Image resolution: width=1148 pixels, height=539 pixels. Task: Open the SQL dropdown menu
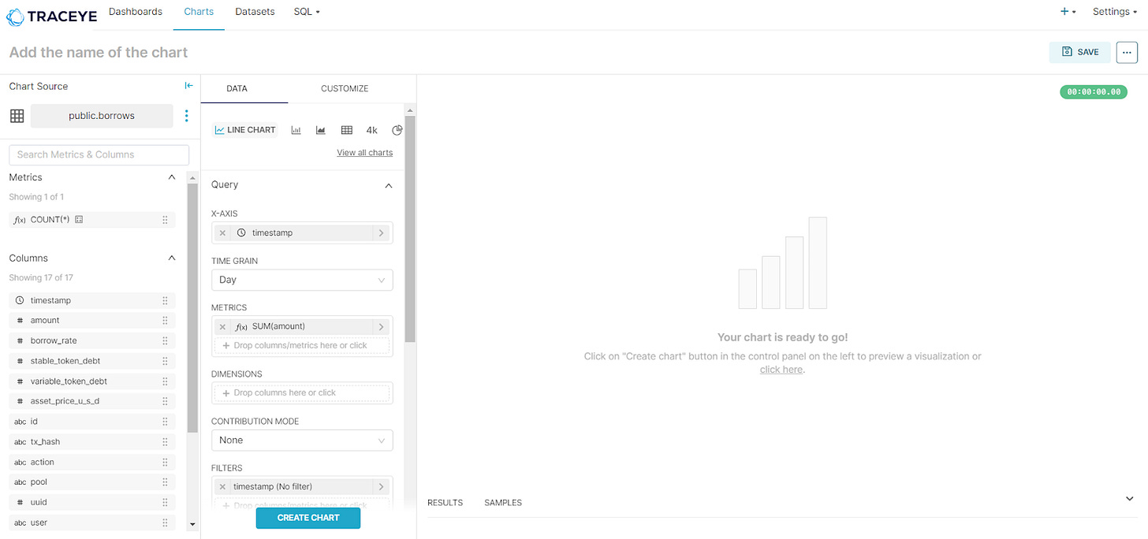coord(307,12)
